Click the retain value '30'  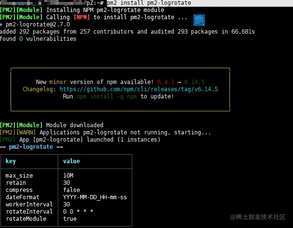click(x=66, y=183)
